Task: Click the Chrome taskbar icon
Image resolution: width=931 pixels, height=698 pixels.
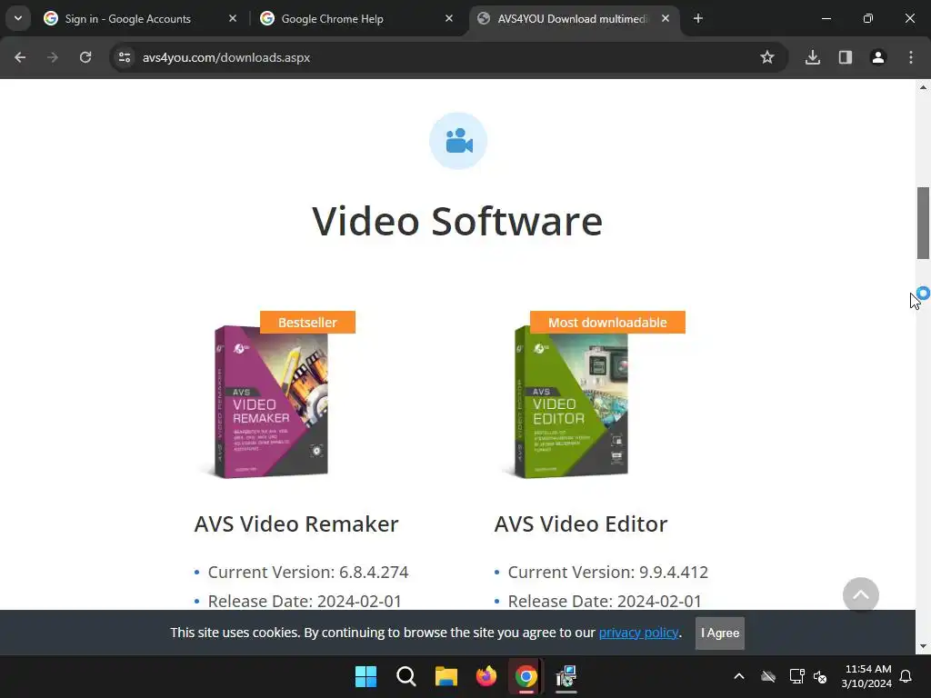Action: click(x=526, y=676)
